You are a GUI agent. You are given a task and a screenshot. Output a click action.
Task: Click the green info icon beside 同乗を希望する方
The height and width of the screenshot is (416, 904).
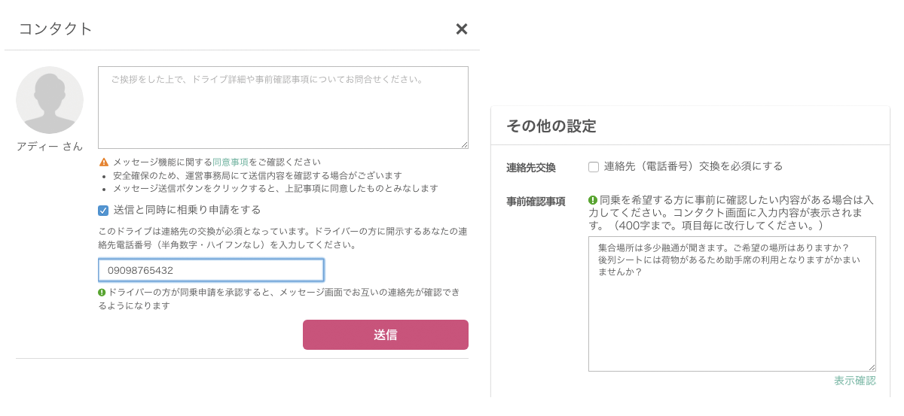(593, 201)
